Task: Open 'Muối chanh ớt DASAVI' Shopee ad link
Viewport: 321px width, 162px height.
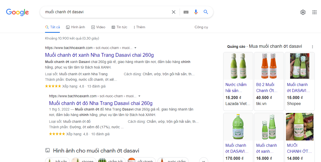Action: 298,87
